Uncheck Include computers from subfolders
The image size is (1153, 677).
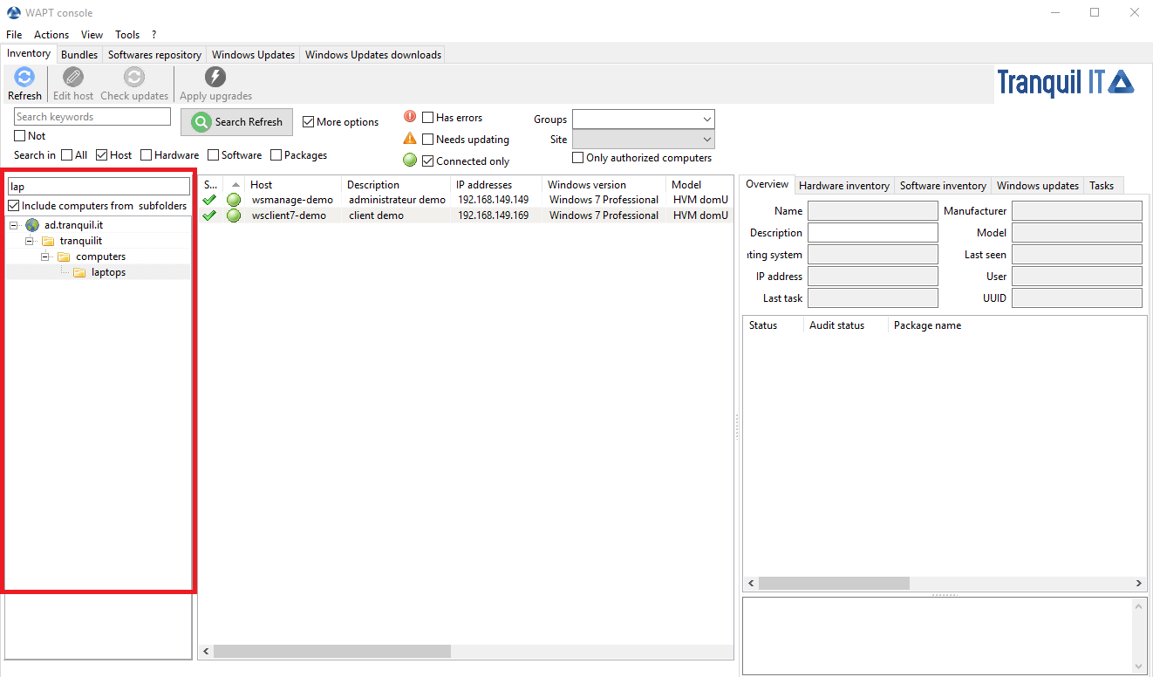(13, 206)
